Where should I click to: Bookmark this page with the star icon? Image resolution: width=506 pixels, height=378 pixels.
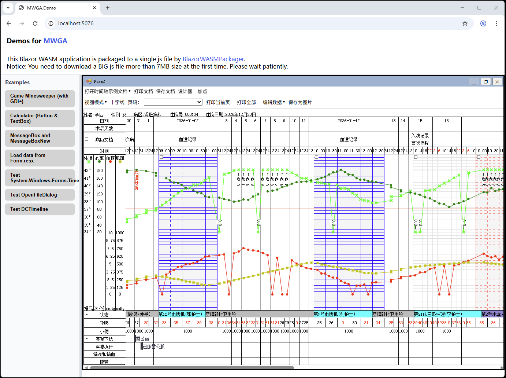465,23
